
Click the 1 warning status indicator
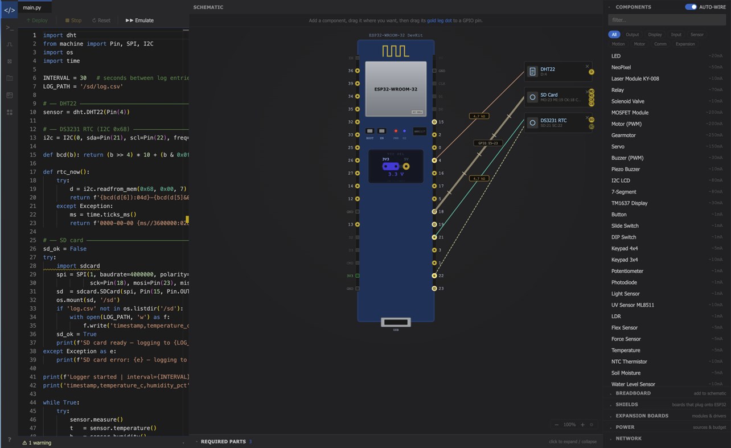(36, 442)
